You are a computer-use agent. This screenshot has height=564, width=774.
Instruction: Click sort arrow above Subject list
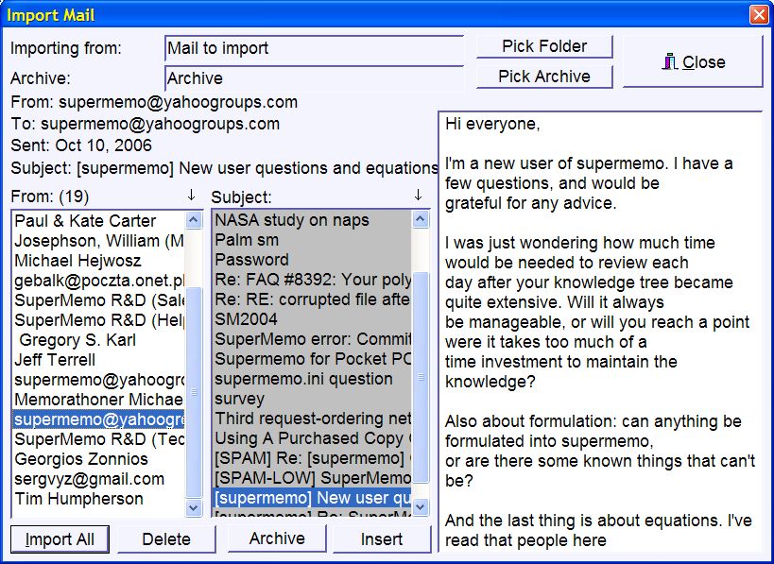pos(418,196)
